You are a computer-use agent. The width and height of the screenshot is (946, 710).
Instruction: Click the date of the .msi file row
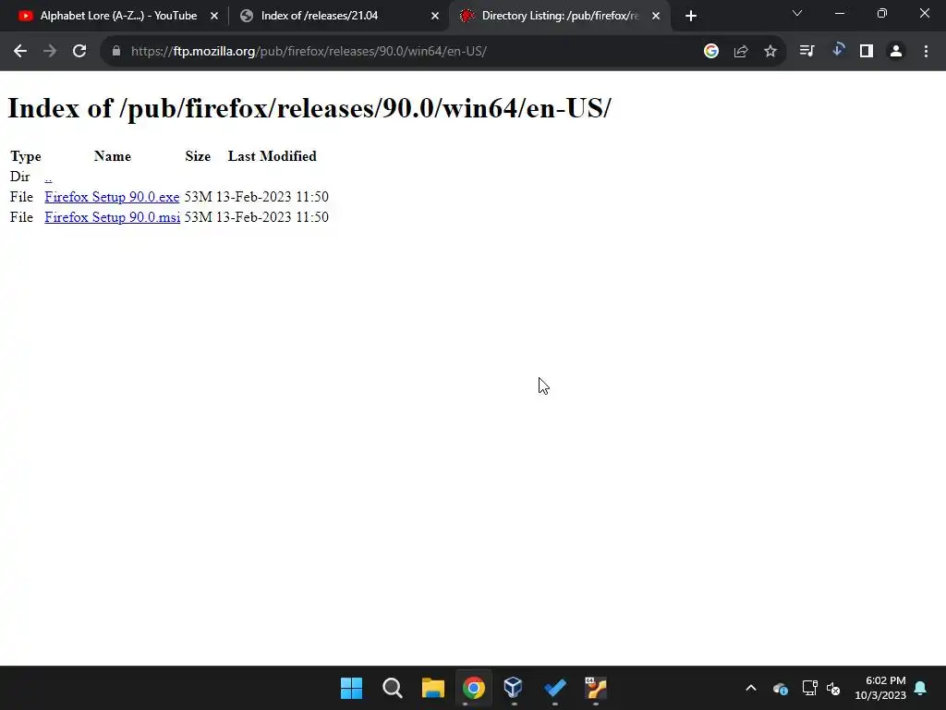click(x=273, y=217)
